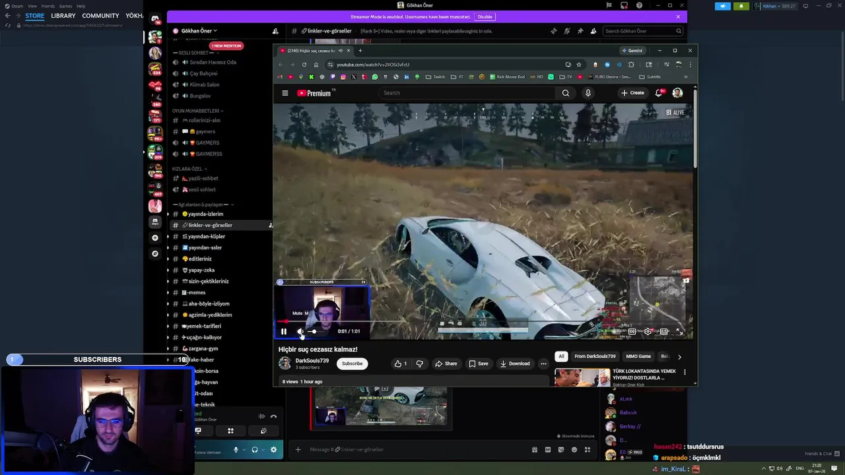Pause the YouTube video playback
Viewport: 845px width, 475px height.
click(x=284, y=331)
